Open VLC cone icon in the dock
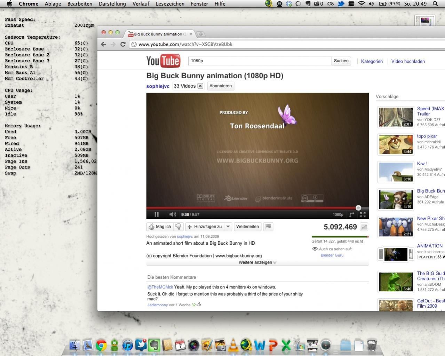 point(233,345)
